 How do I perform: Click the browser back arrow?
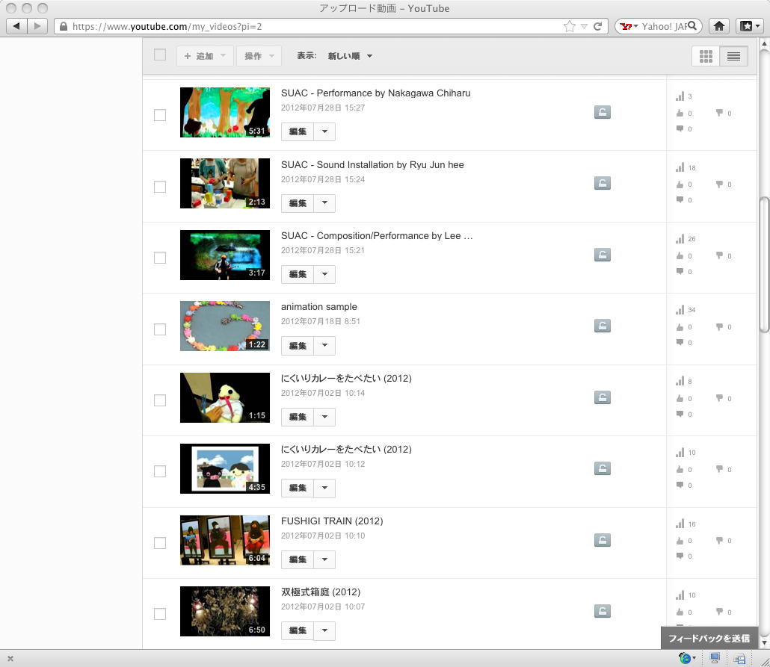click(x=16, y=26)
